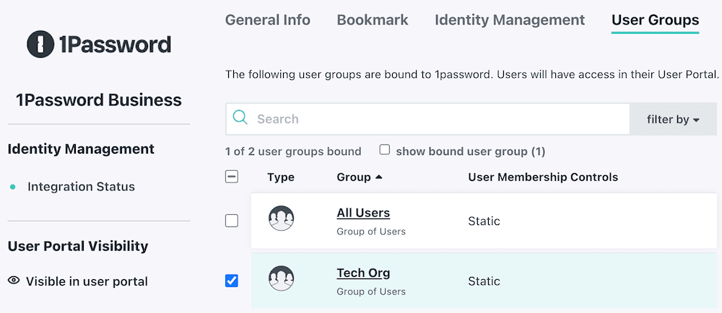Click the 1 of 2 user groups bound text
This screenshot has width=722, height=313.
[x=293, y=151]
